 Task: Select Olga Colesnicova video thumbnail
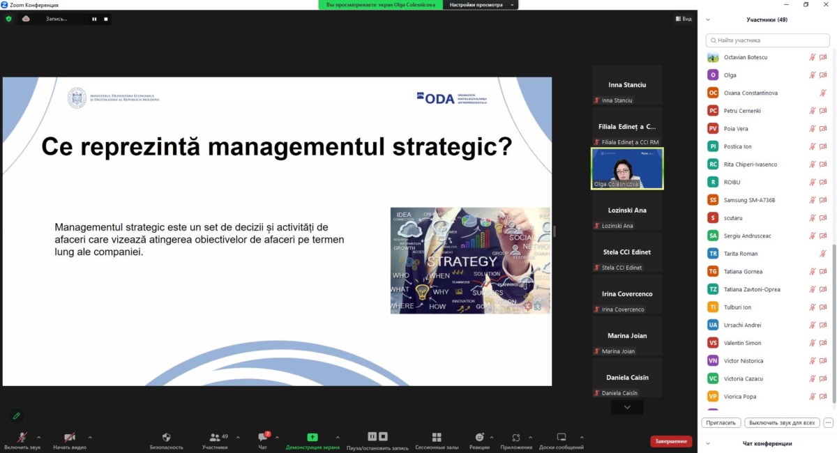coord(627,169)
